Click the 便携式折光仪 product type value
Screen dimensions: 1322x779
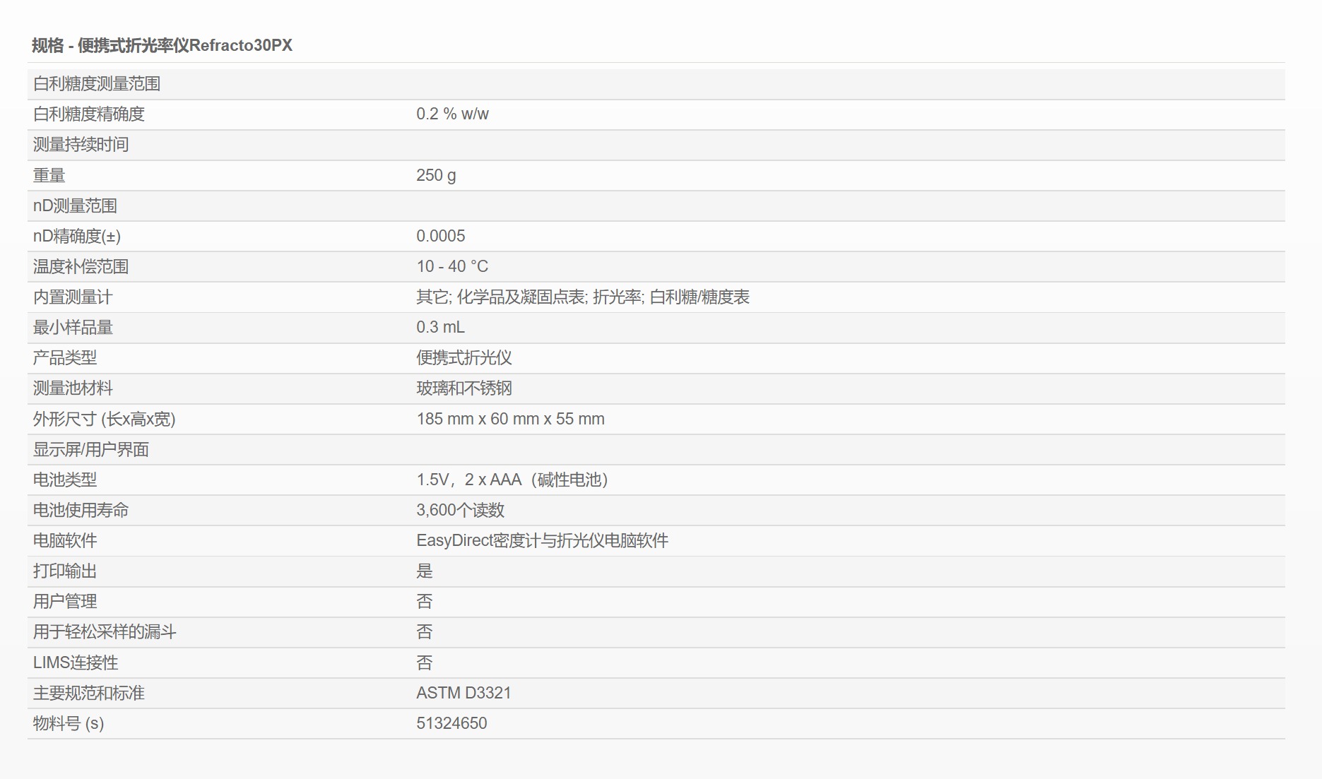464,358
